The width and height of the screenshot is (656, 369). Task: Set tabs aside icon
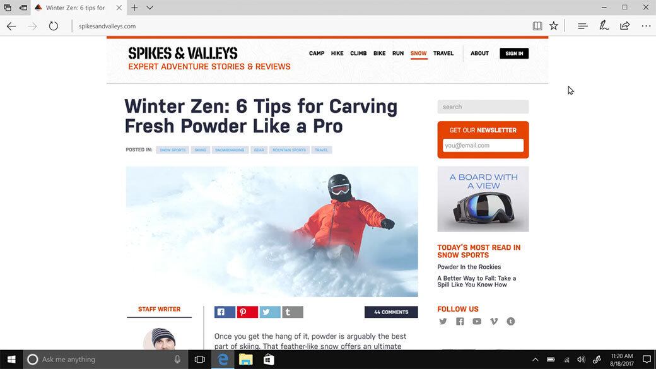[23, 8]
